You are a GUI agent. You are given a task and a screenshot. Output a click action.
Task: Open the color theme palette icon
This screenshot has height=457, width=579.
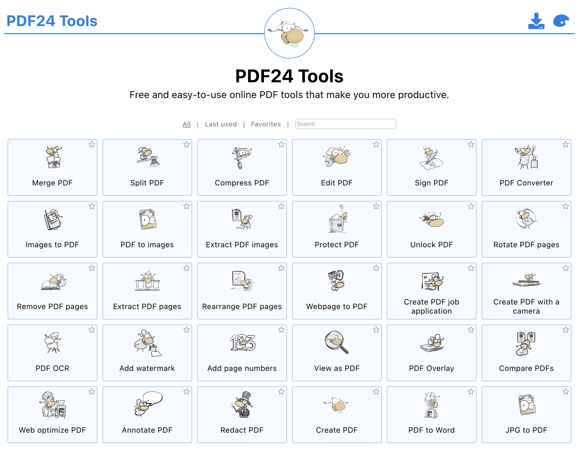pos(561,21)
